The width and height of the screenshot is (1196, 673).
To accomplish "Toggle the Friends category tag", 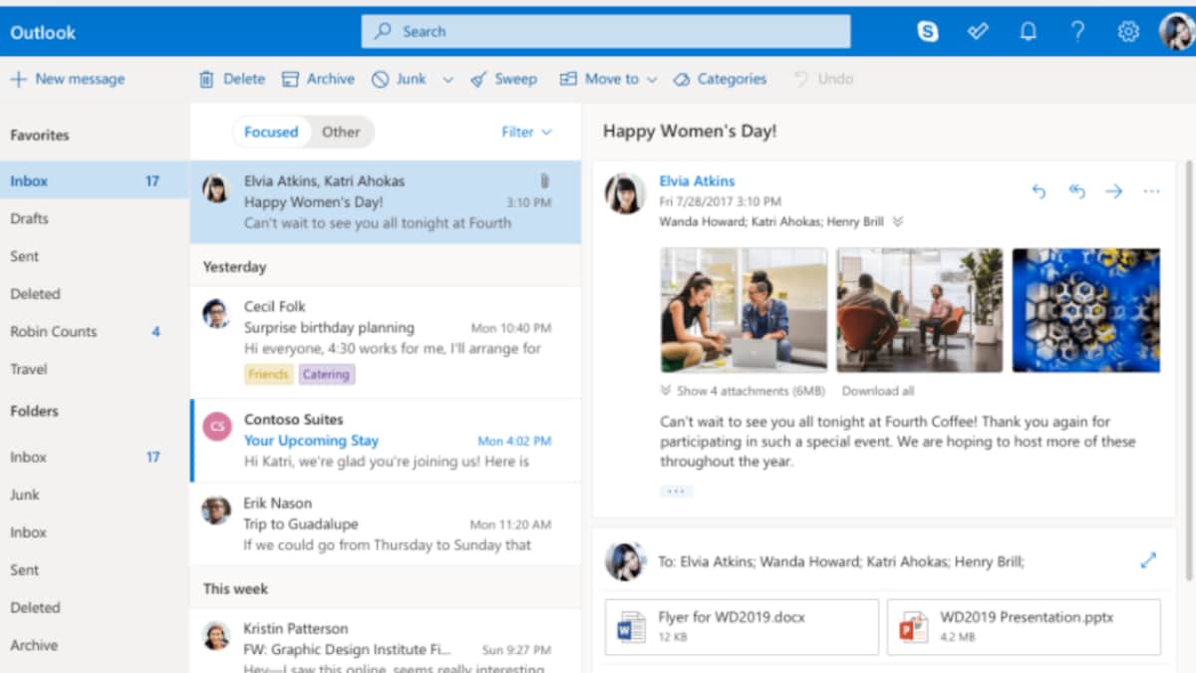I will [268, 374].
